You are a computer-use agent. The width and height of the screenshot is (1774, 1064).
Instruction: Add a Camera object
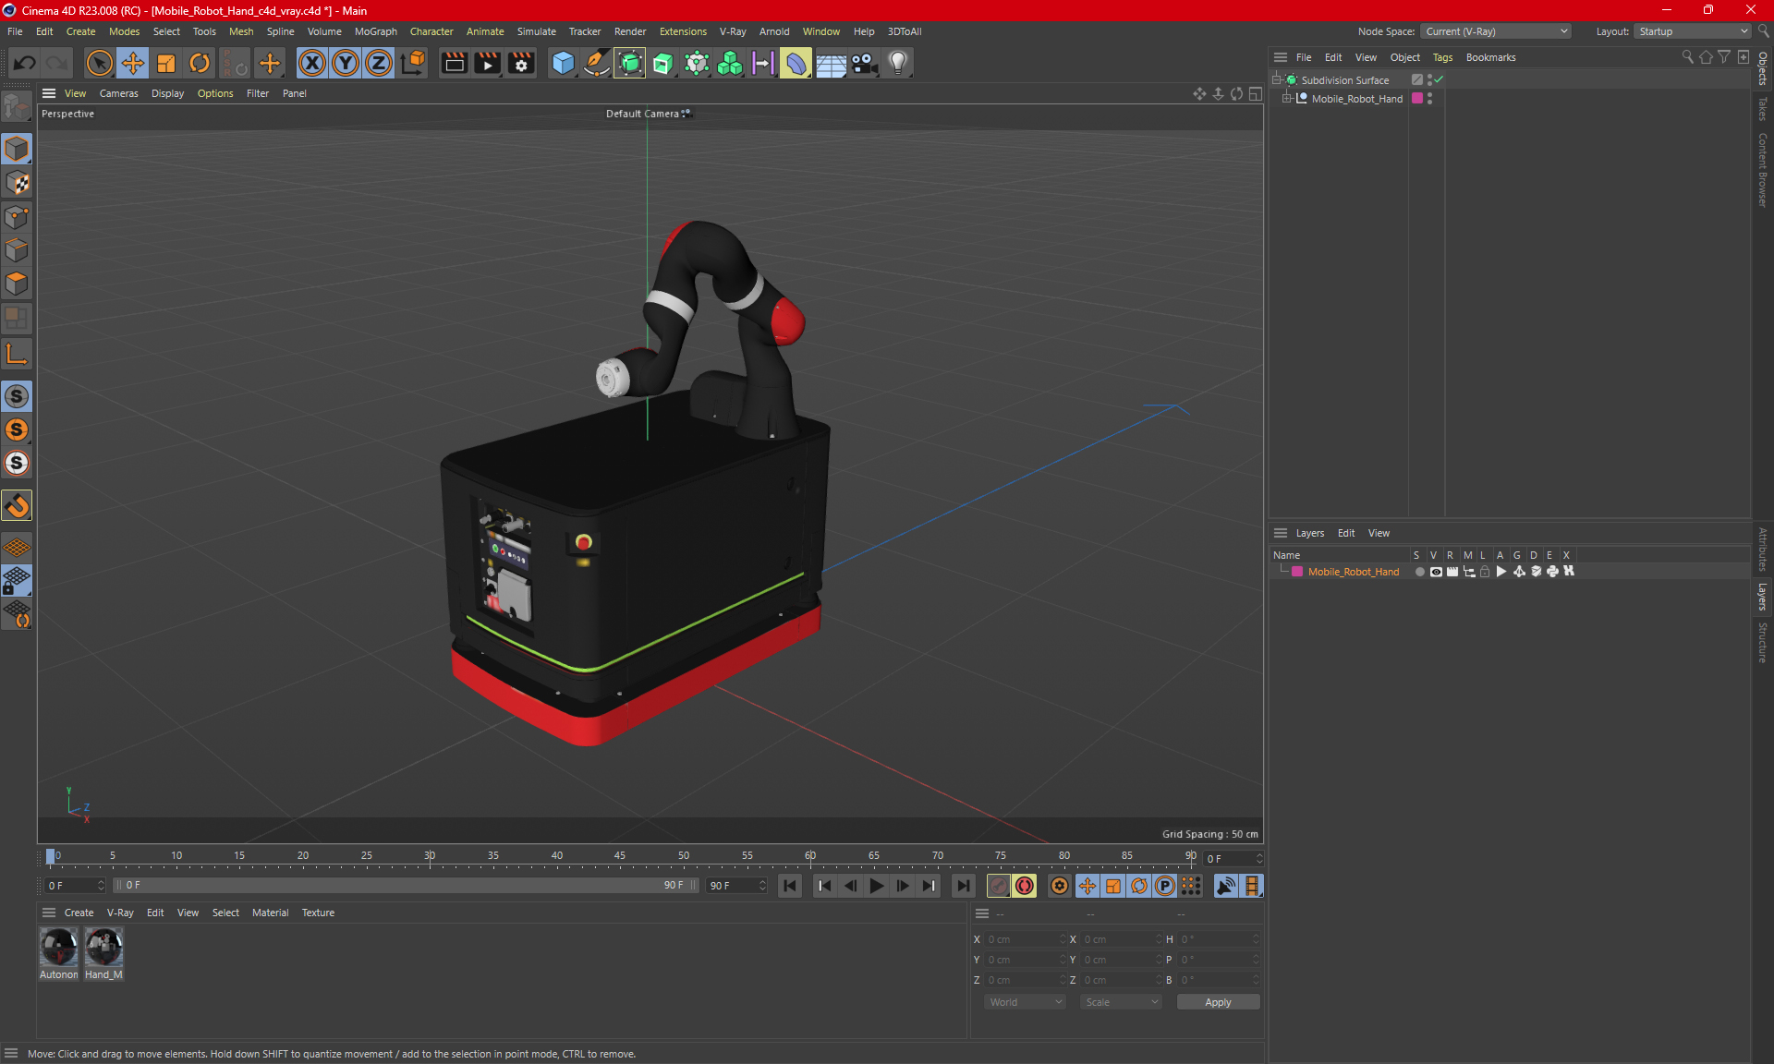coord(865,63)
